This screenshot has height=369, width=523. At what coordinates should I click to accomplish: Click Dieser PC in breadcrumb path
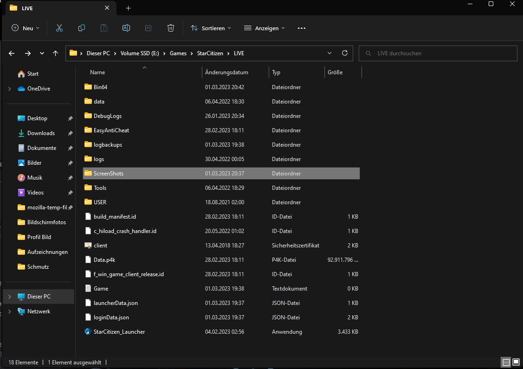click(x=98, y=53)
